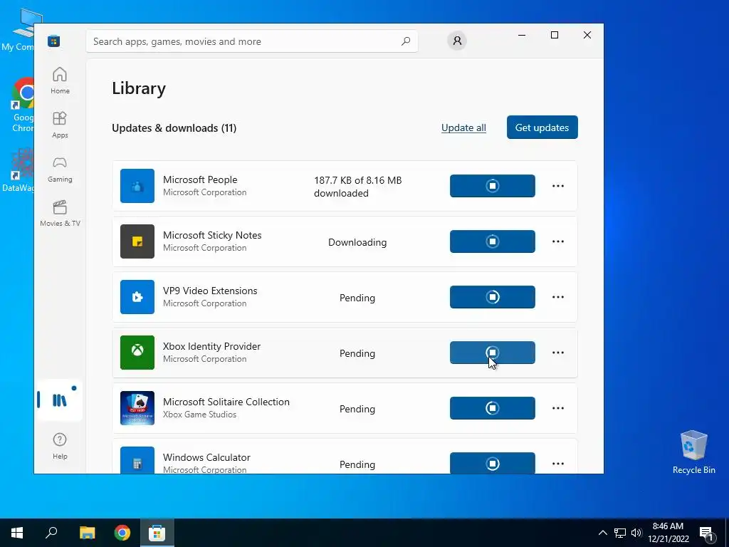Click the Xbox Identity Provider icon
Image resolution: width=729 pixels, height=547 pixels.
[137, 352]
